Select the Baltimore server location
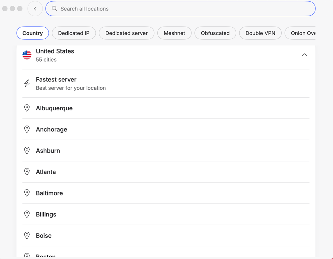 coord(166,193)
